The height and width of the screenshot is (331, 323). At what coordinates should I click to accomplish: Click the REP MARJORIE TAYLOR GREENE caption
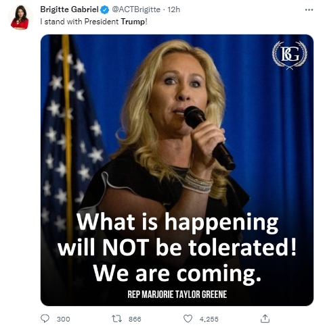[177, 294]
